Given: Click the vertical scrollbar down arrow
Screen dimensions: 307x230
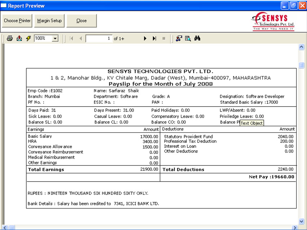Looking at the screenshot, I should coord(301,221).
